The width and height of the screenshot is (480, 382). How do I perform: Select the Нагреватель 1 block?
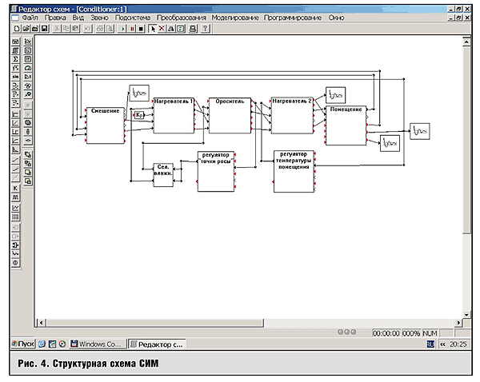click(x=174, y=117)
